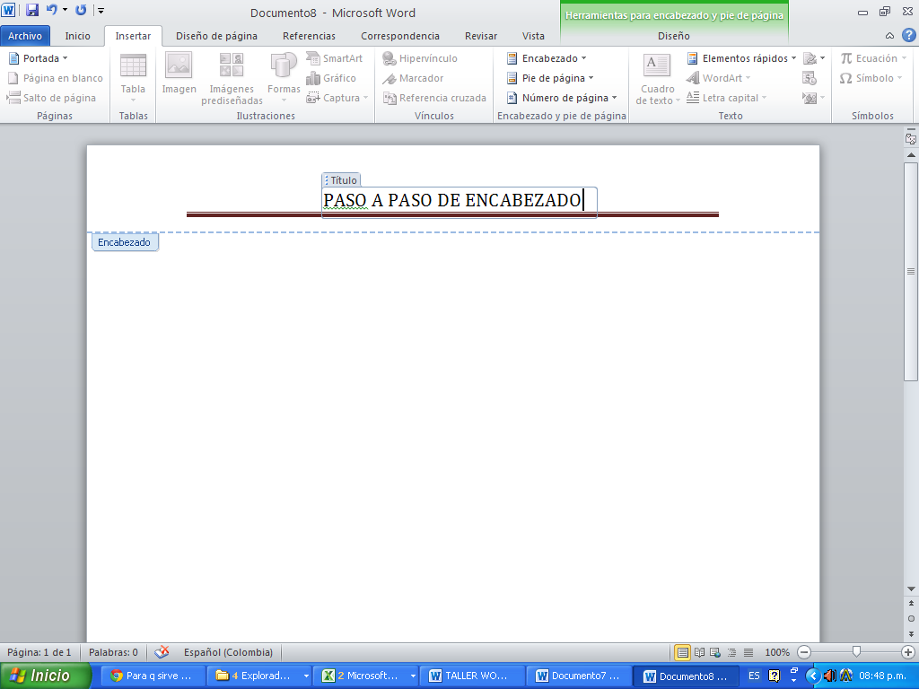This screenshot has height=689, width=919.
Task: Minimize the ribbon with the caret icon
Action: [889, 36]
